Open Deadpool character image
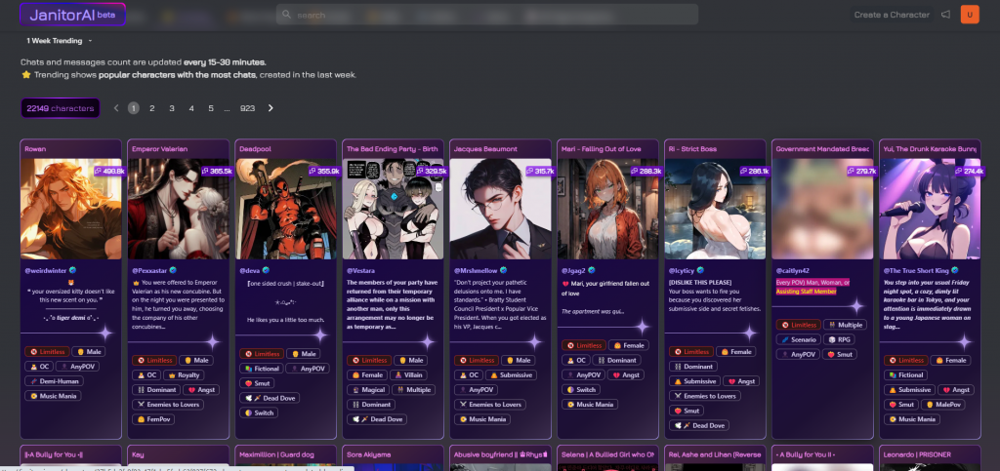This screenshot has height=471, width=1000. coord(286,209)
